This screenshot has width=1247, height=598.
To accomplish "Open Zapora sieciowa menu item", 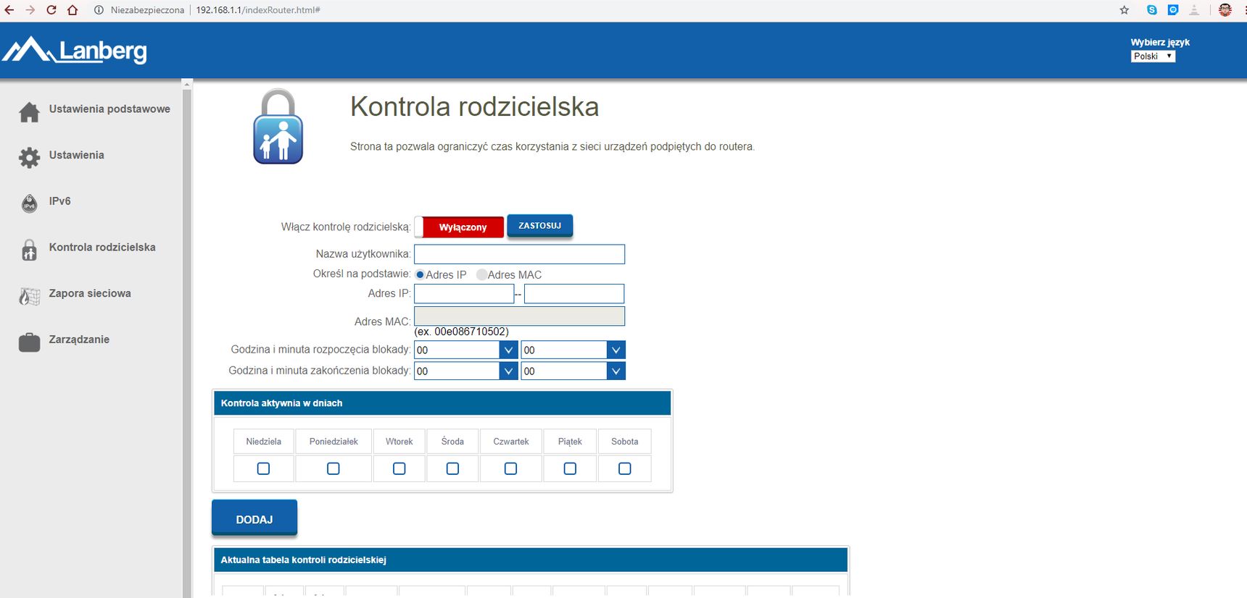I will pyautogui.click(x=90, y=293).
